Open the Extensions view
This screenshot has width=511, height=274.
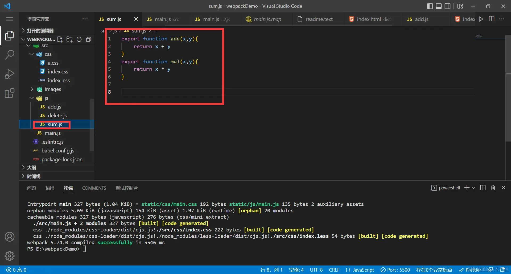(10, 93)
